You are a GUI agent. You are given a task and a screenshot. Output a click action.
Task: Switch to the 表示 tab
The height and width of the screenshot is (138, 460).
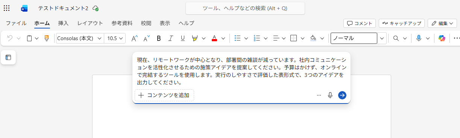click(x=165, y=23)
